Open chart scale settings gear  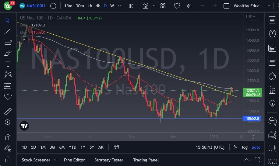click(253, 137)
